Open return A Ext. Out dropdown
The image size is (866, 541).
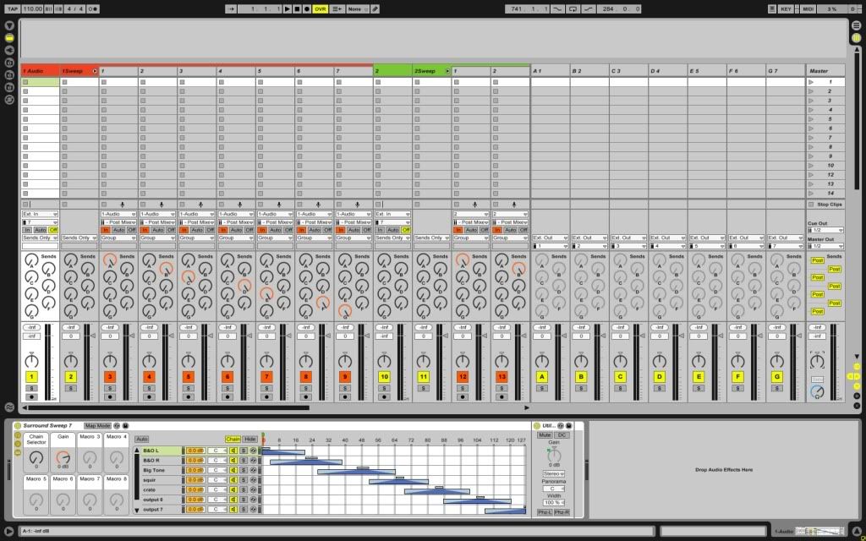click(x=550, y=238)
